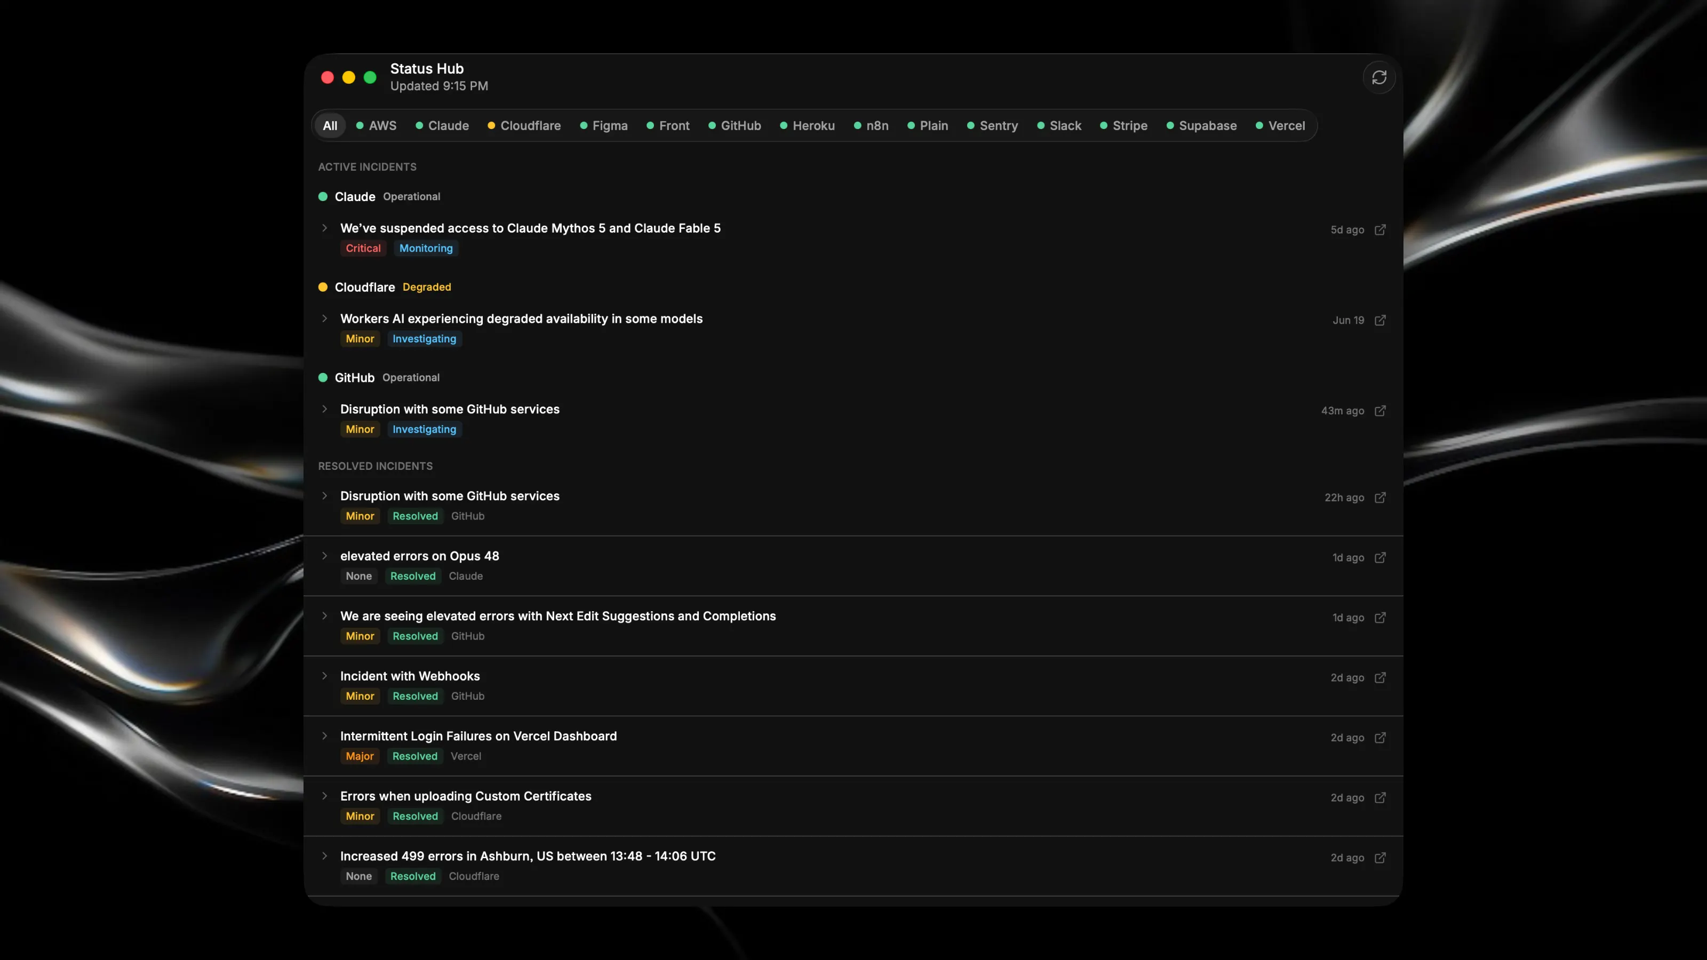Open Vercel Dashboard login failures external link
This screenshot has width=1707, height=960.
1379,738
